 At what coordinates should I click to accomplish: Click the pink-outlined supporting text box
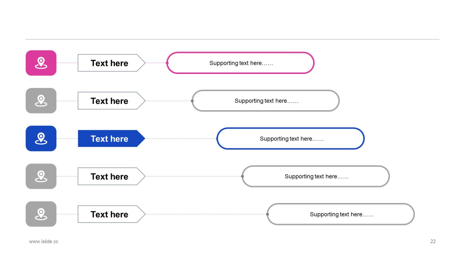click(x=241, y=63)
